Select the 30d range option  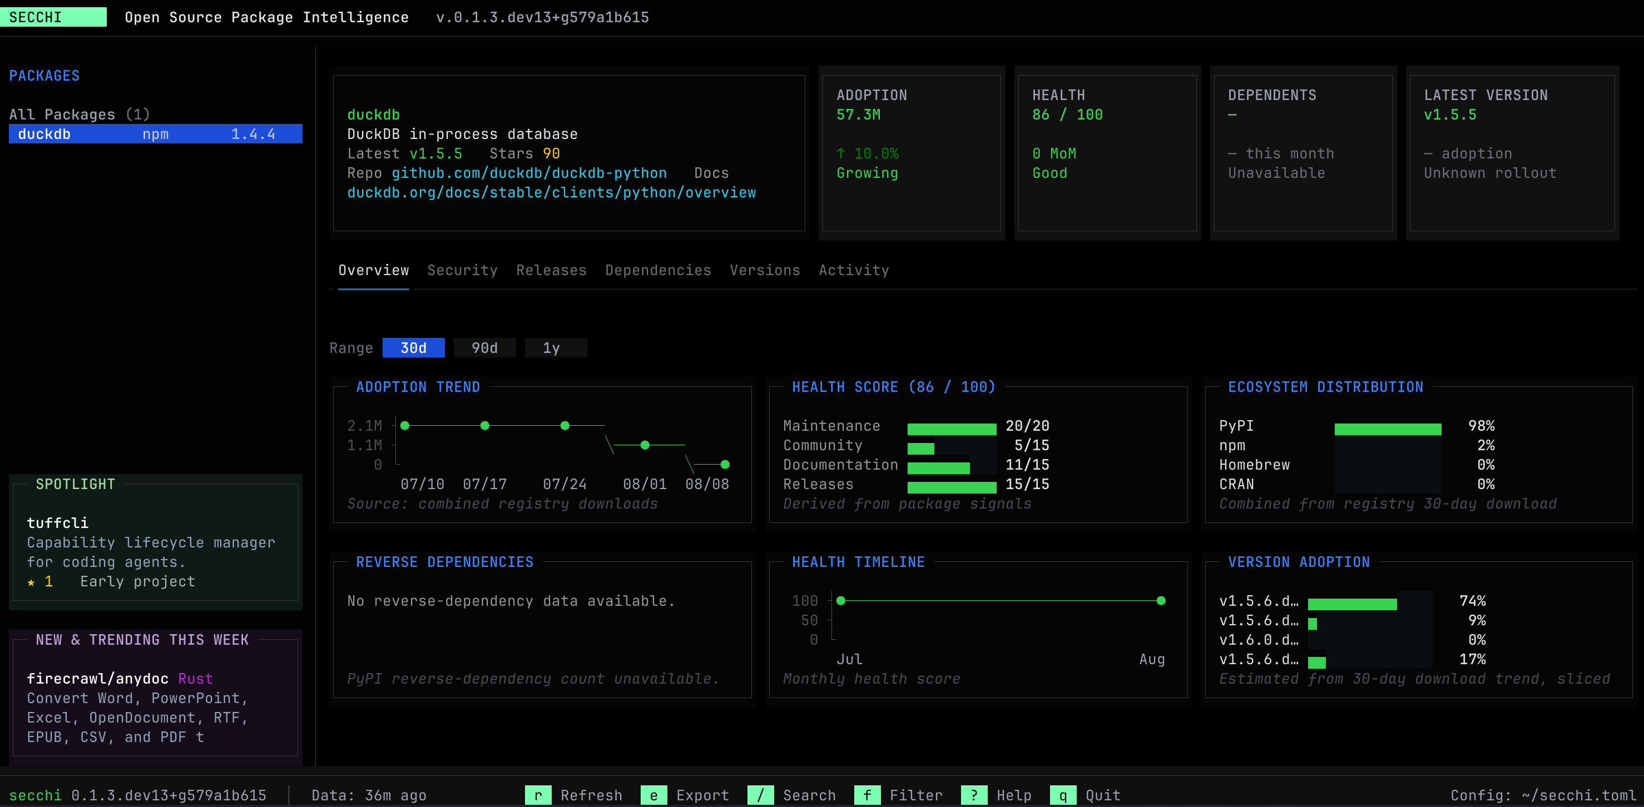(414, 348)
